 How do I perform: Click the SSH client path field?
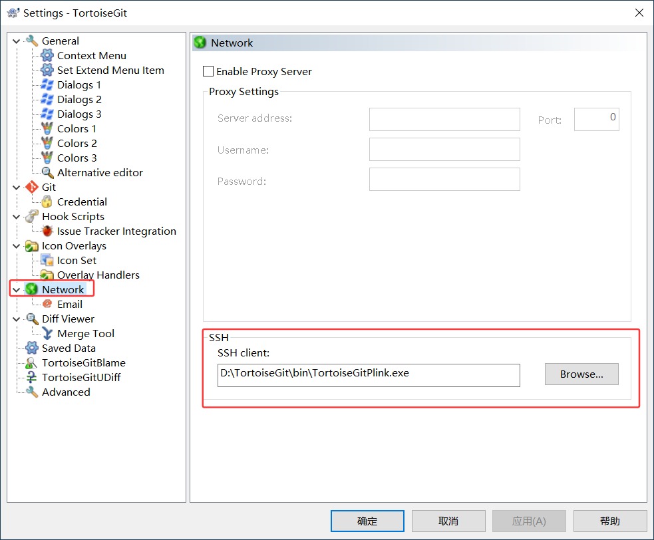[x=369, y=375]
